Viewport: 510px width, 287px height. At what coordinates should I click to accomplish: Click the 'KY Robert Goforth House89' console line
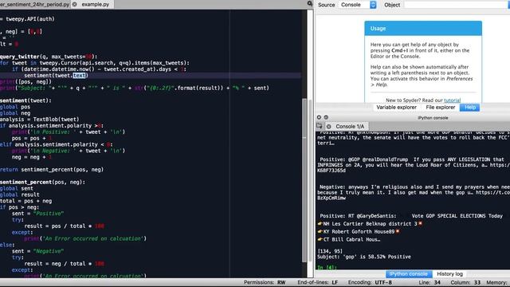click(358, 232)
